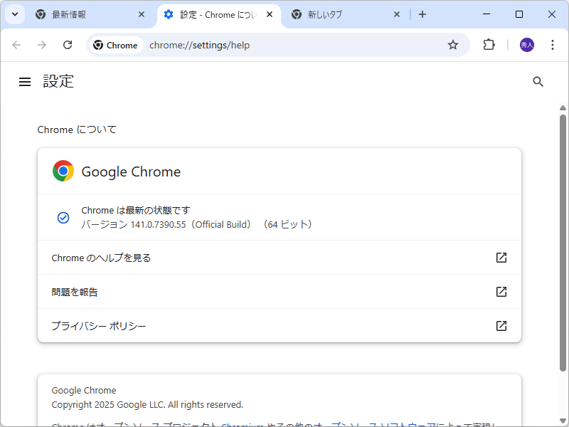Open the settings search magnifier
Viewport: 569px width, 427px height.
point(538,81)
